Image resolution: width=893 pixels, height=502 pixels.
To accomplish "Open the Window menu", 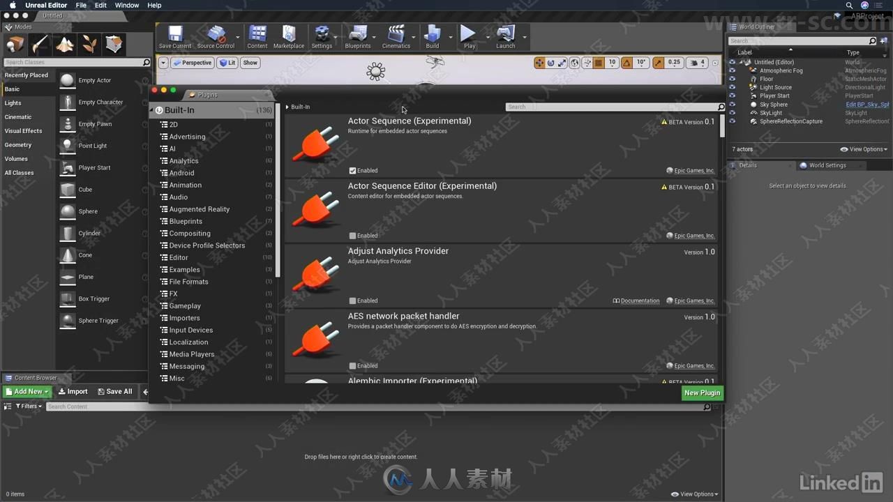I will [x=127, y=5].
